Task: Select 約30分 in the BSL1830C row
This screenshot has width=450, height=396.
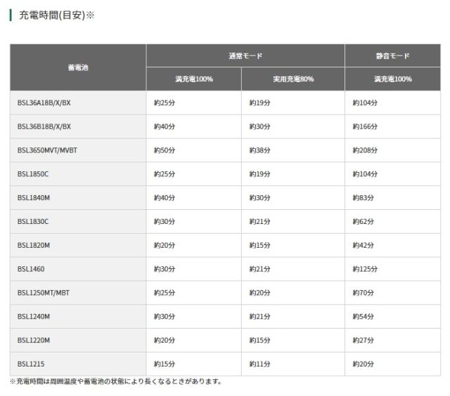Action: tap(165, 222)
